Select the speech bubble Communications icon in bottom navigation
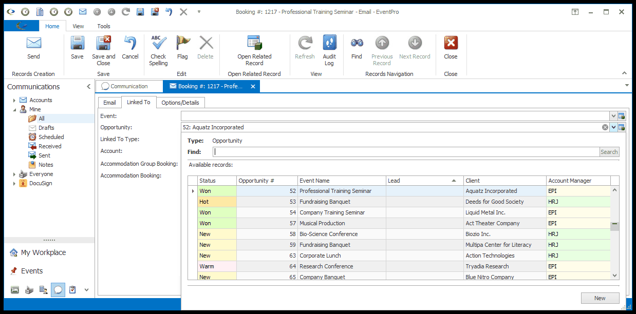636x314 pixels. coord(58,290)
